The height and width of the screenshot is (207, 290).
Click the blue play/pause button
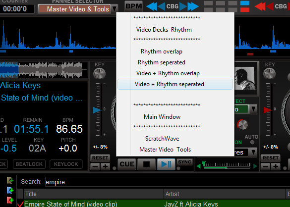click(166, 164)
